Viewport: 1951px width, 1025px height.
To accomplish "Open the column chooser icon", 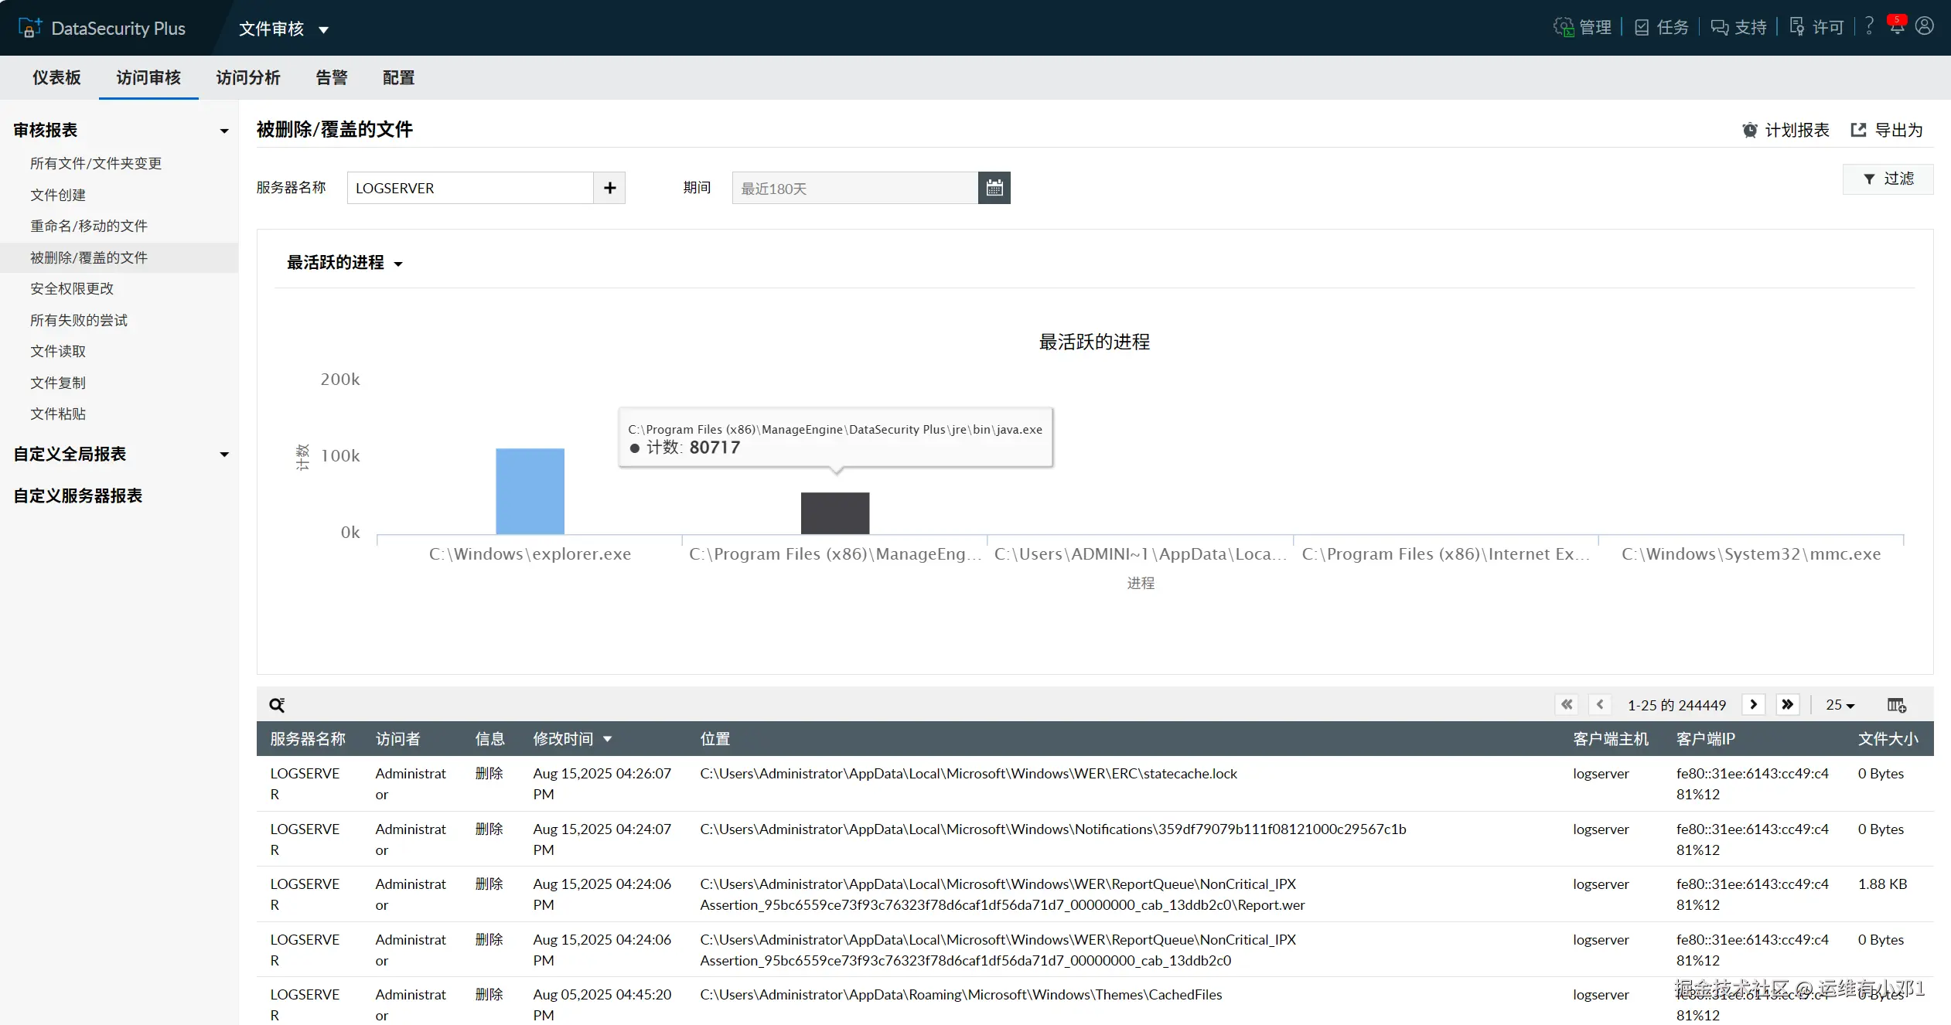I will pos(1896,705).
